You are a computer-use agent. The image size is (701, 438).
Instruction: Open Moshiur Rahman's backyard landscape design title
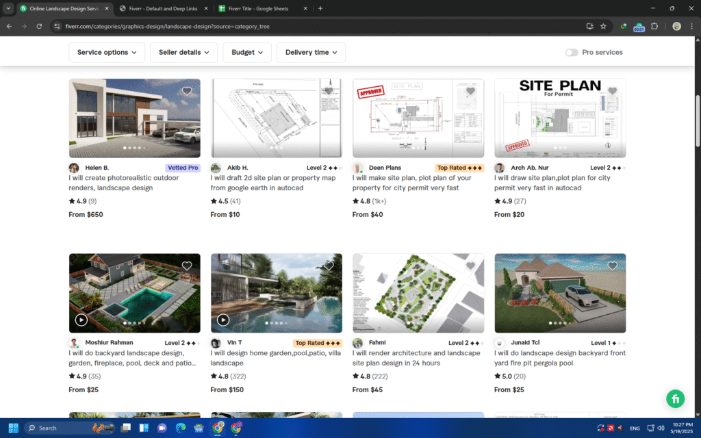132,358
